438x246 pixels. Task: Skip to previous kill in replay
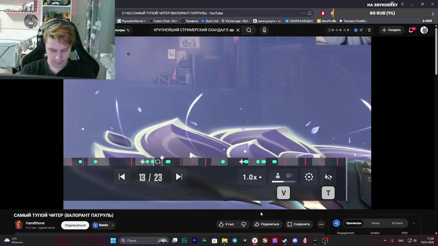coord(121,177)
